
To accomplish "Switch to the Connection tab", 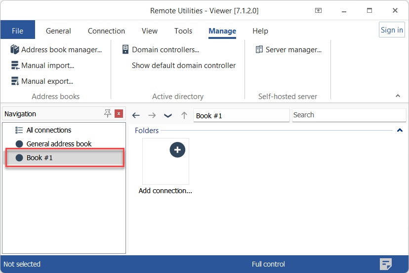I will point(106,31).
